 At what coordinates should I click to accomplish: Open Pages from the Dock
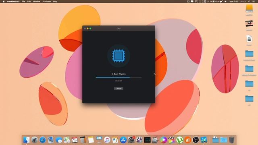(115, 140)
